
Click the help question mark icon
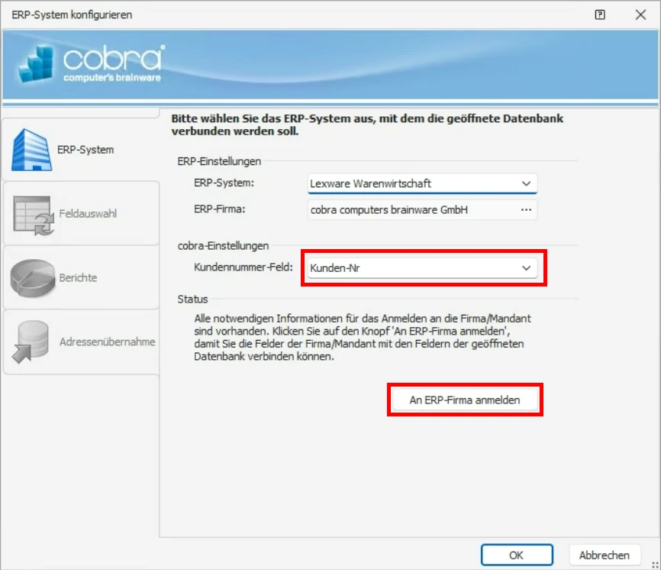[x=600, y=15]
